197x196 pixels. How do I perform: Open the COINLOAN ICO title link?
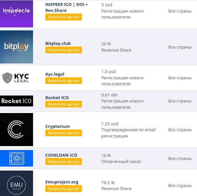coord(61,155)
